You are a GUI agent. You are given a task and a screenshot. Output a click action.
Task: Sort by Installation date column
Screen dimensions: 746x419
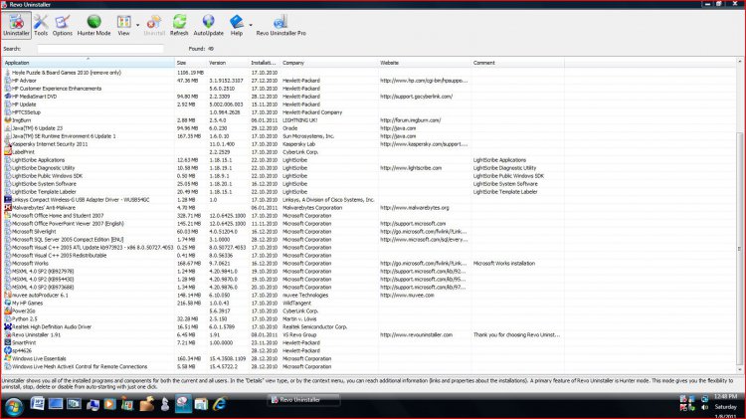264,63
